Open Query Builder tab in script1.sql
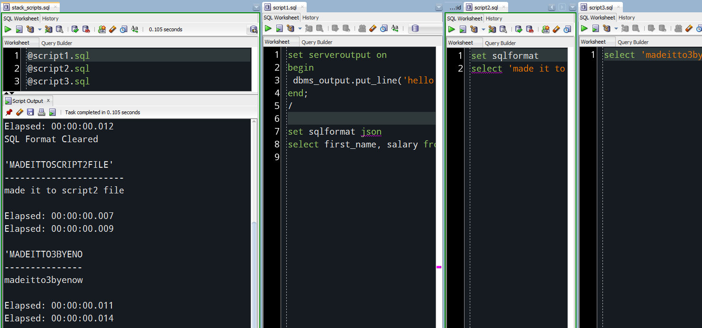Image resolution: width=702 pixels, height=328 pixels. (x=317, y=42)
